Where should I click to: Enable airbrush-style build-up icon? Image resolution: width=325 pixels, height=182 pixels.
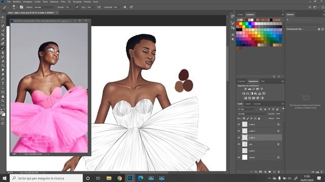[x=99, y=7]
